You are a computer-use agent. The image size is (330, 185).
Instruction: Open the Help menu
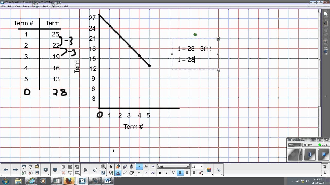[x=67, y=6]
